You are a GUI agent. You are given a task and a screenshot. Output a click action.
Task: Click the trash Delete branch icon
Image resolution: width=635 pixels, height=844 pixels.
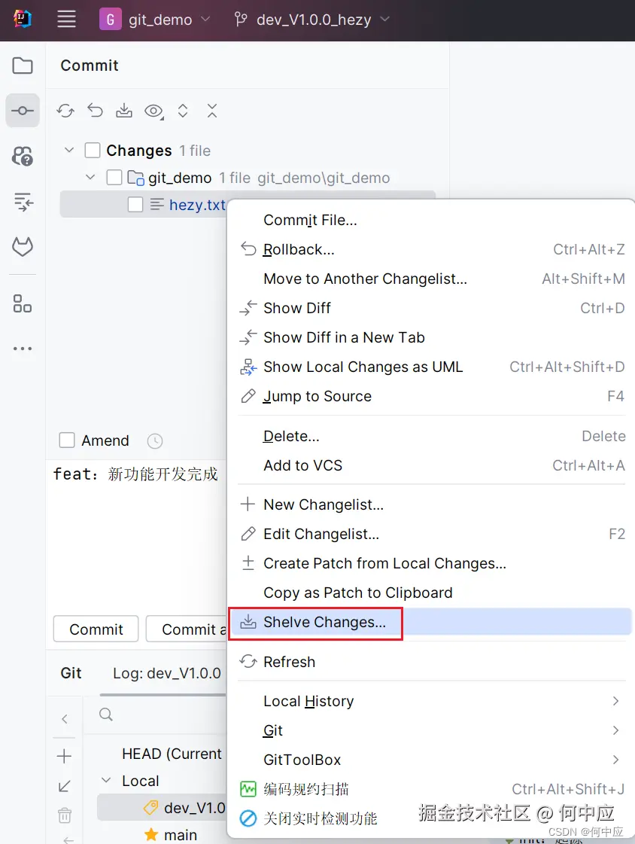click(x=65, y=815)
